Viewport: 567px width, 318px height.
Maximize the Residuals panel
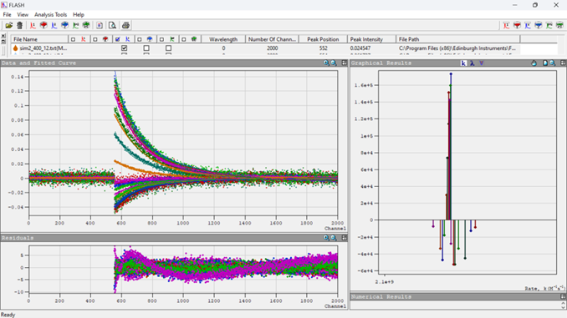click(345, 238)
